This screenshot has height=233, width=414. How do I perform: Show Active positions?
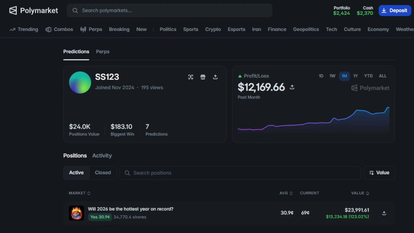[76, 173]
